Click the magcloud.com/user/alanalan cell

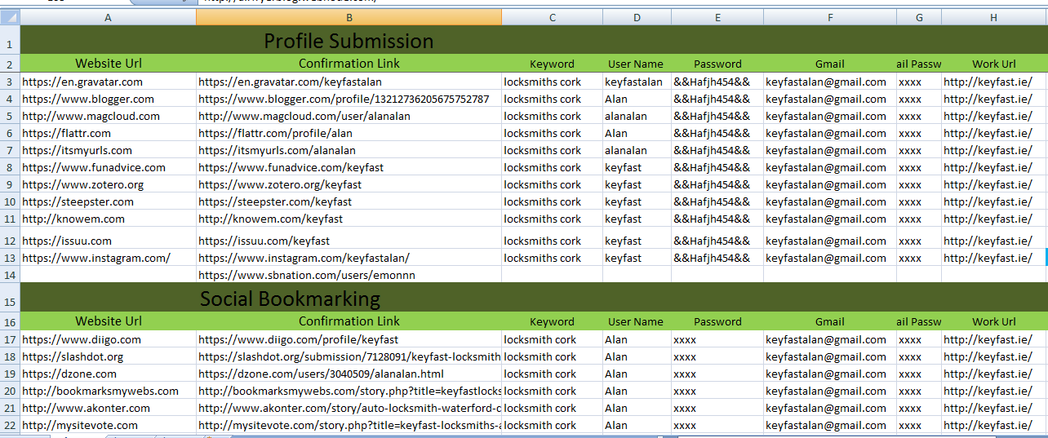pos(349,116)
